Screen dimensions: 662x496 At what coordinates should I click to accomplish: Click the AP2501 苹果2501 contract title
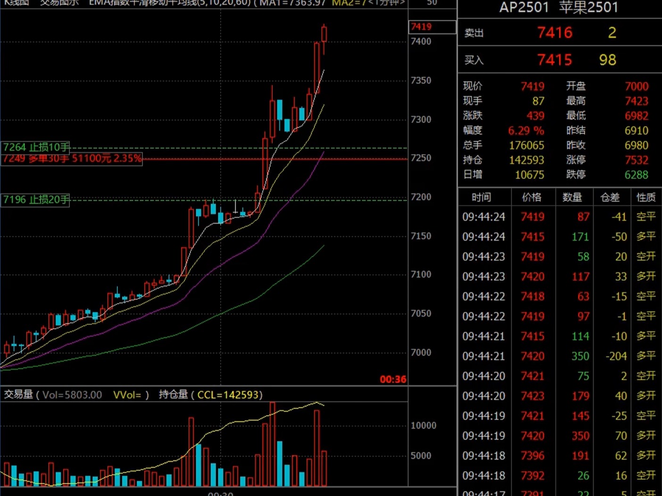pos(559,8)
